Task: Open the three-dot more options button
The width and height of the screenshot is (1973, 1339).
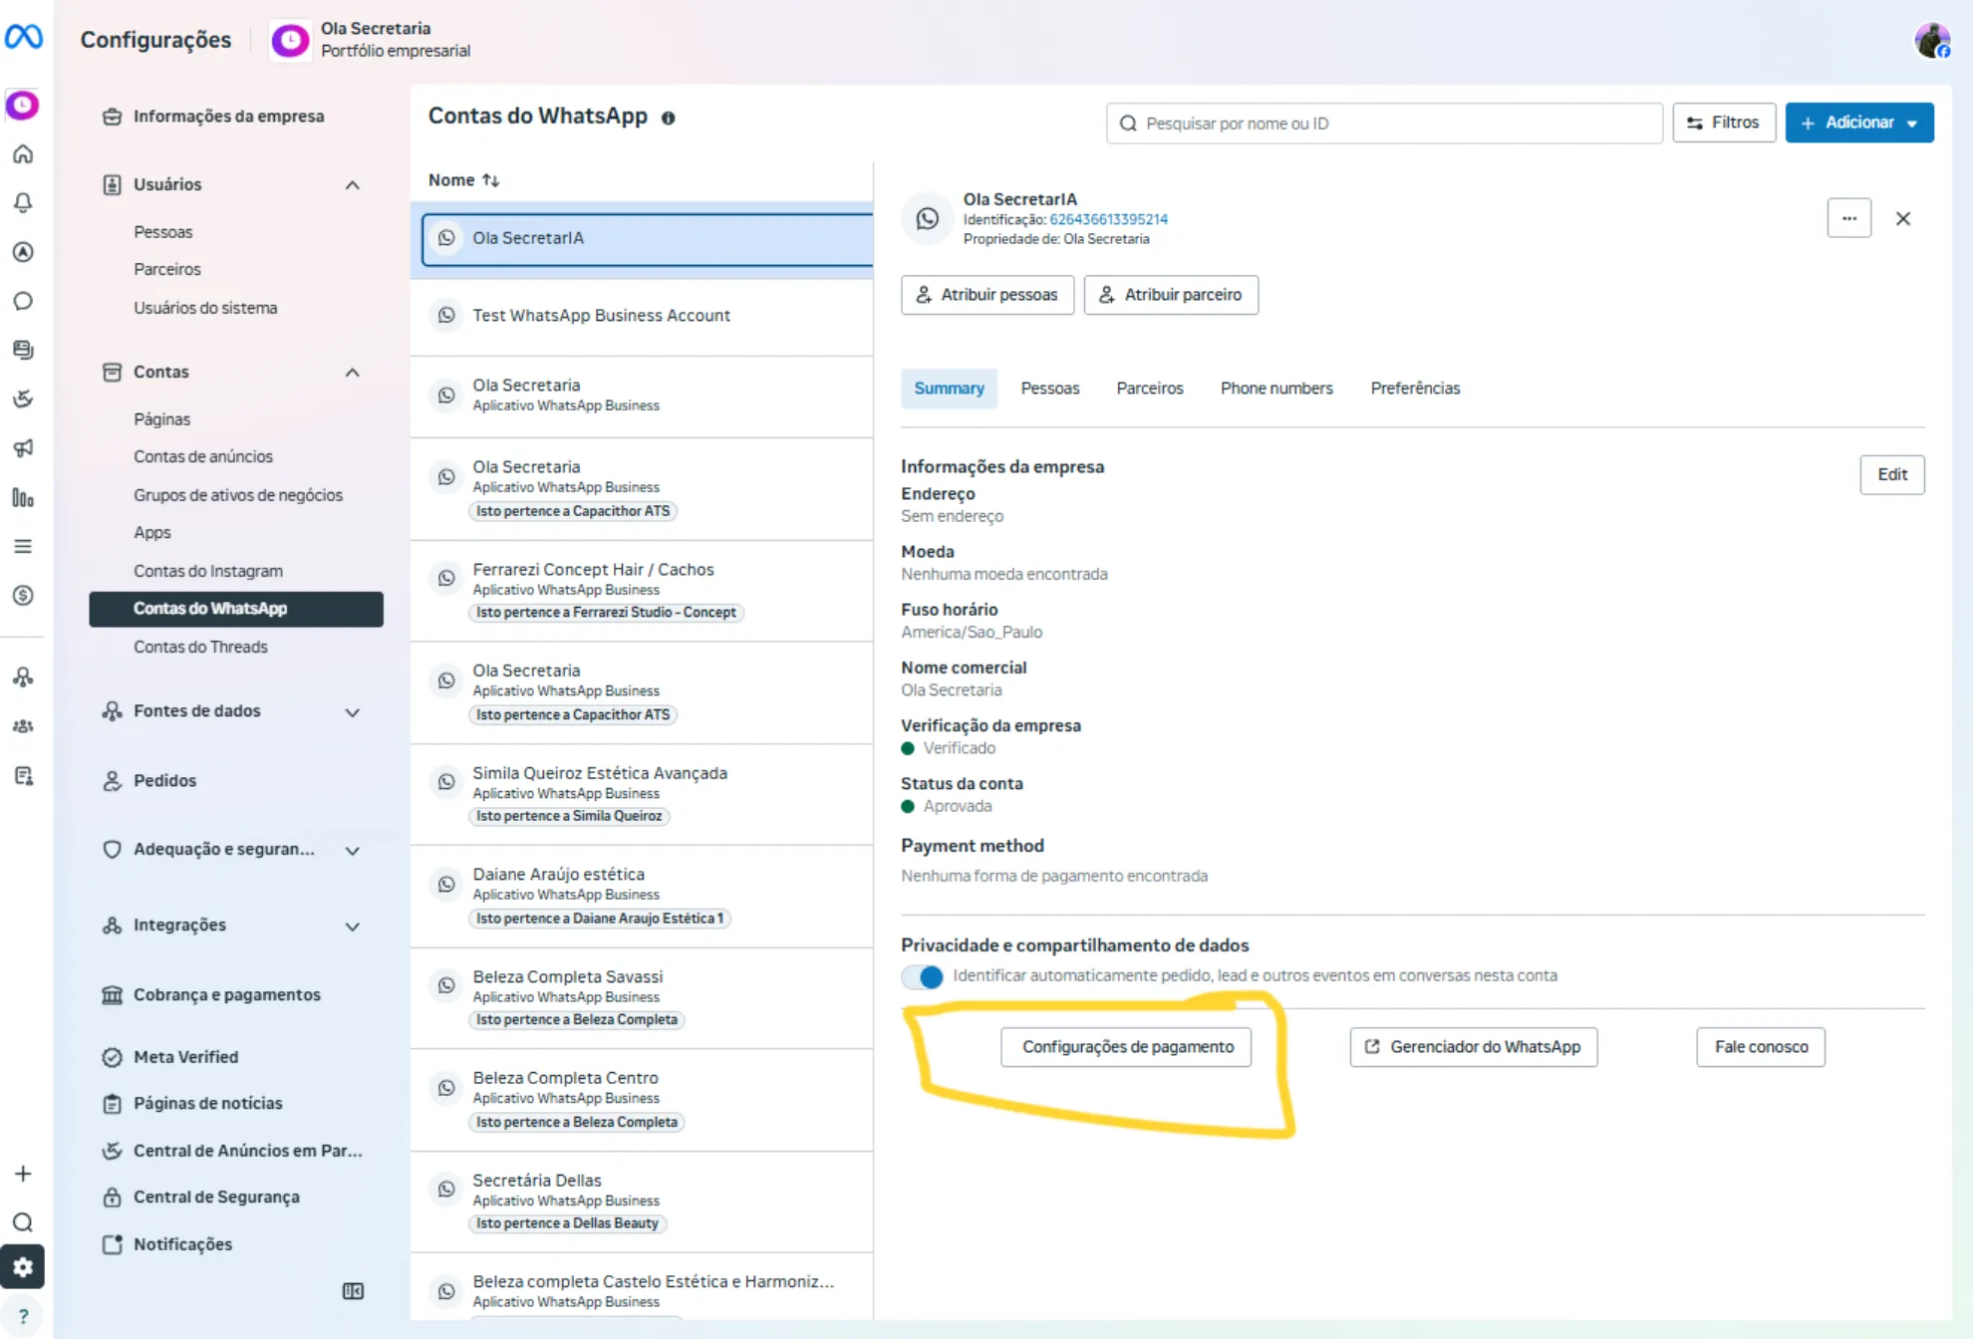Action: pos(1849,218)
